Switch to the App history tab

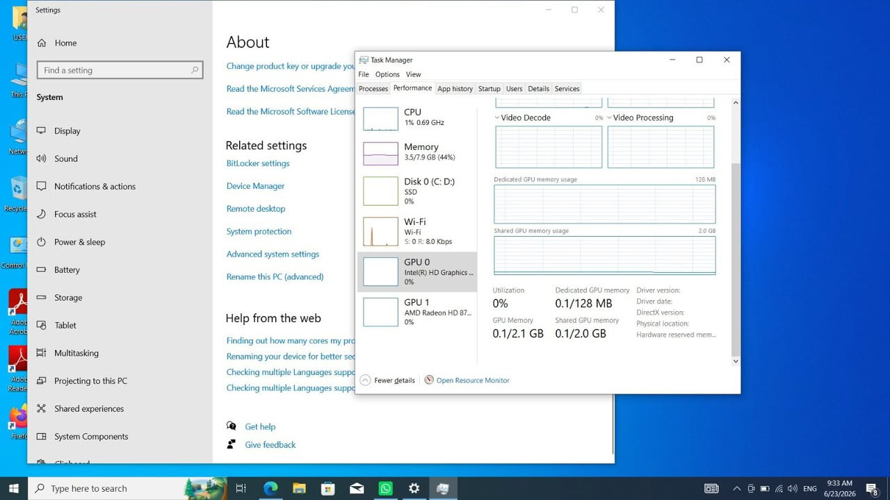pos(455,89)
